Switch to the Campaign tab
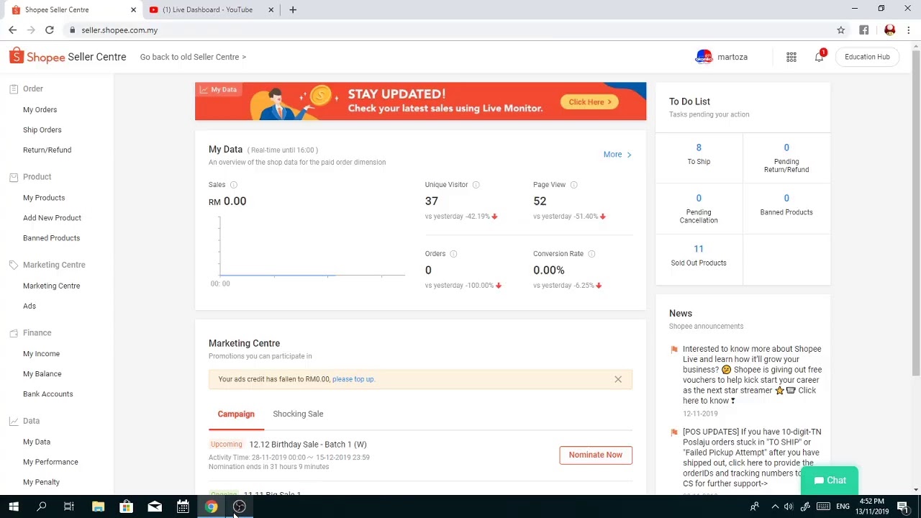This screenshot has height=518, width=921. click(236, 414)
